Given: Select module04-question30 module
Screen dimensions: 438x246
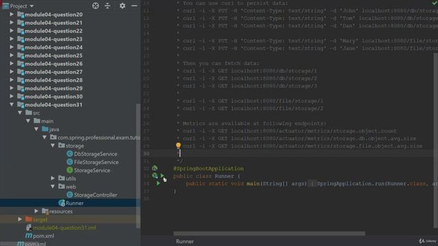Looking at the screenshot, I should tap(53, 96).
